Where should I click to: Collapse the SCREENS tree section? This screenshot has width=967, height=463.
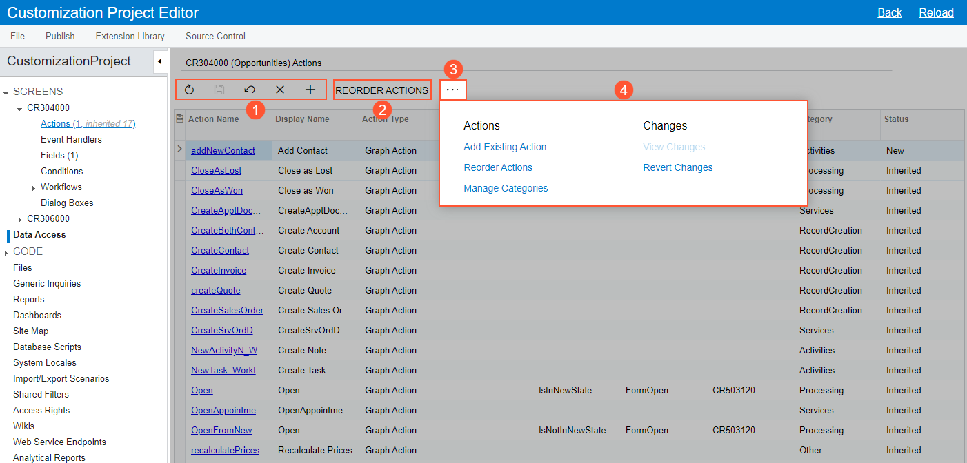point(6,92)
